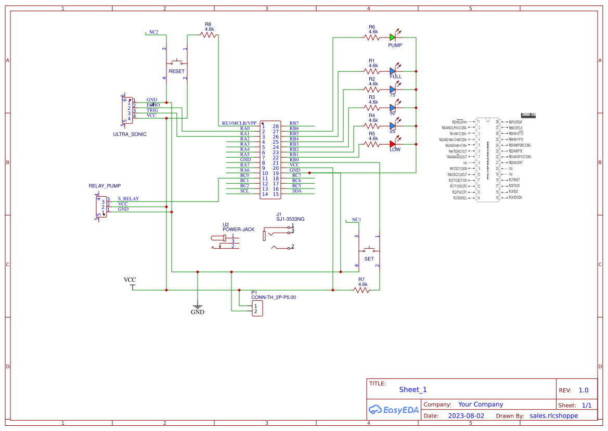Click the sales.rlcshoppe drawn-by text

pyautogui.click(x=554, y=415)
